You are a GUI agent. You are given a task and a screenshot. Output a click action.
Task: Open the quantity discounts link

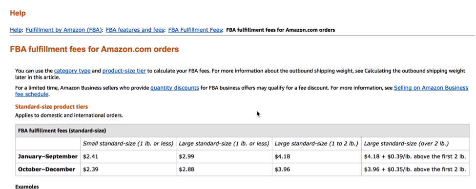tap(175, 88)
